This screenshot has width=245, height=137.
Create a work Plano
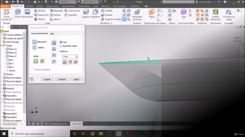[152, 13]
